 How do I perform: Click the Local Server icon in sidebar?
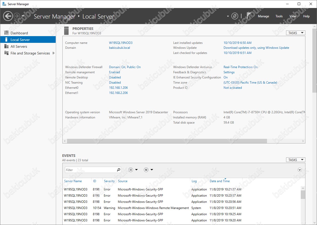coord(6,40)
